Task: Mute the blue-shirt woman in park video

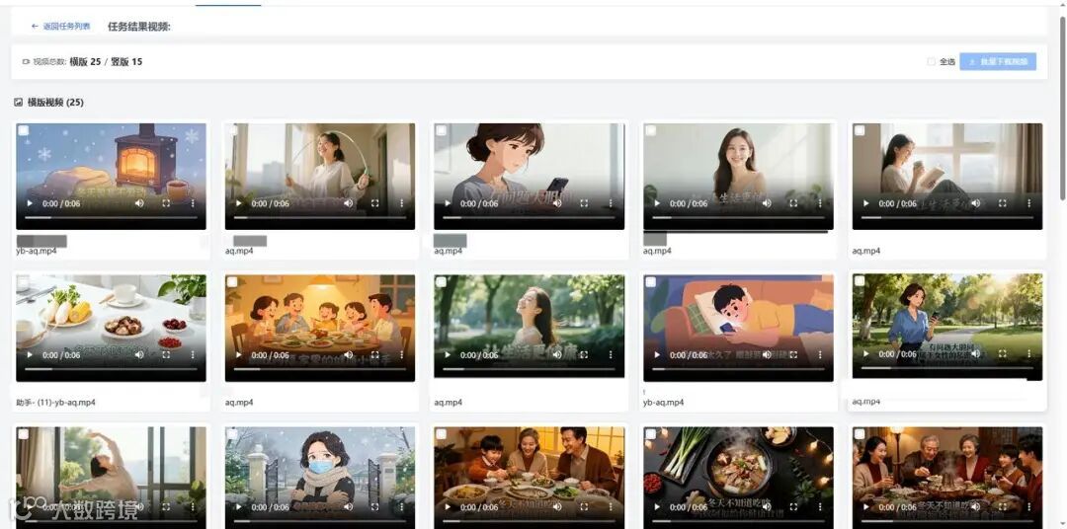Action: coord(976,353)
